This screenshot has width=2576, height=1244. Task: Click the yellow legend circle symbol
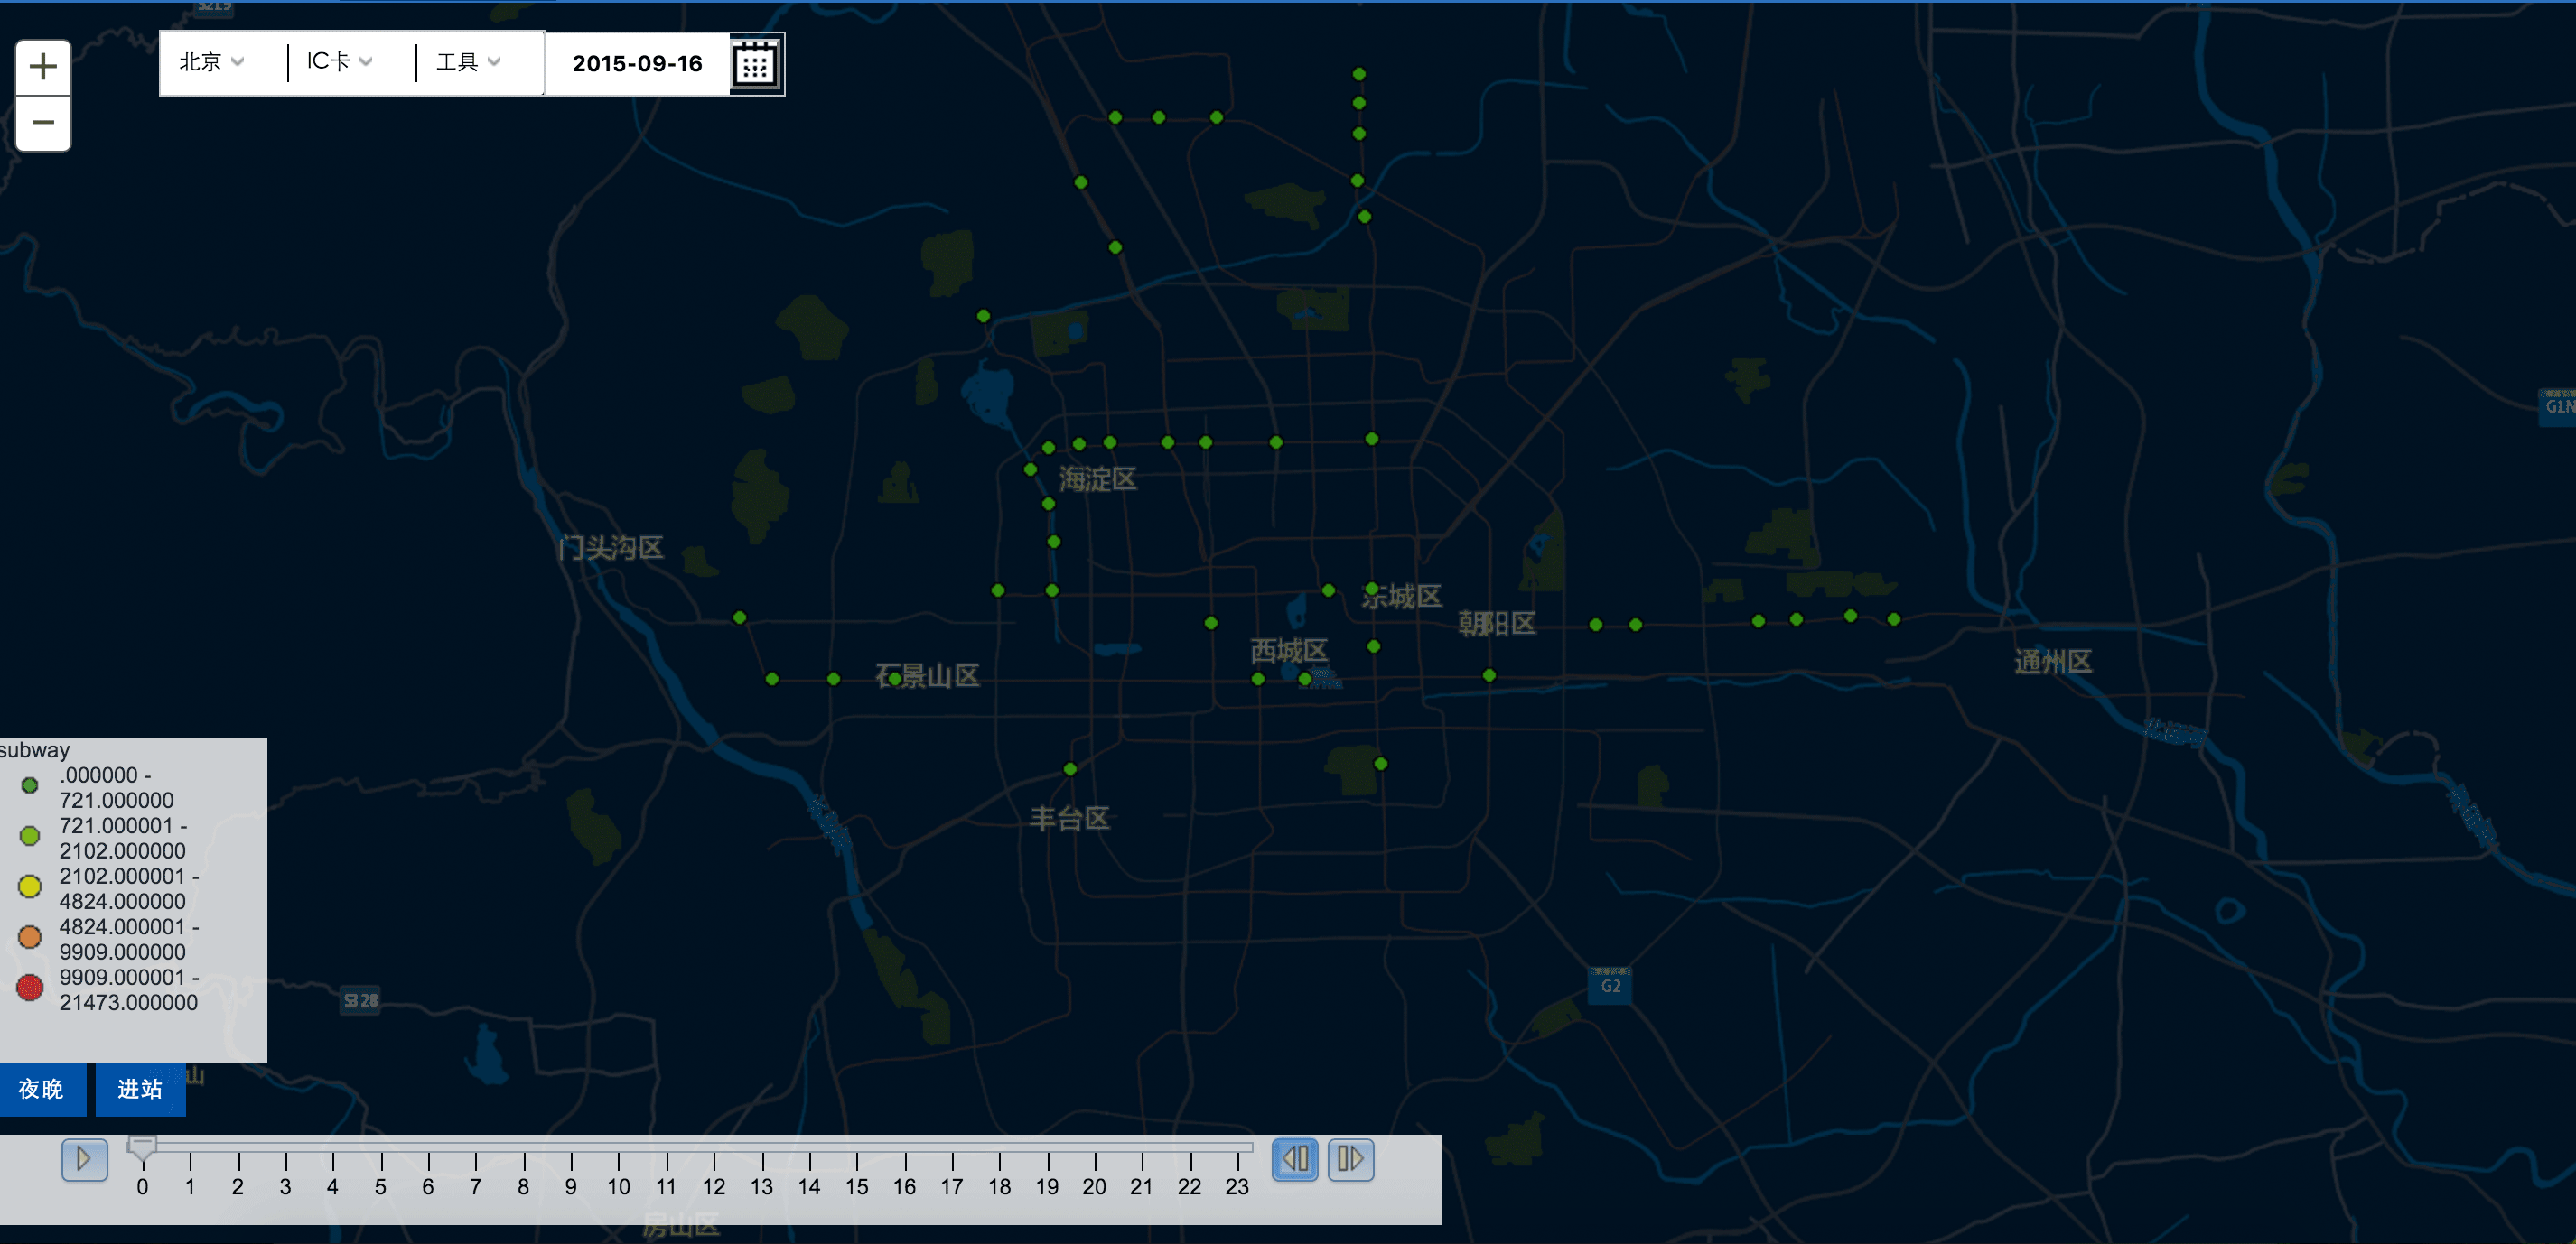[30, 887]
